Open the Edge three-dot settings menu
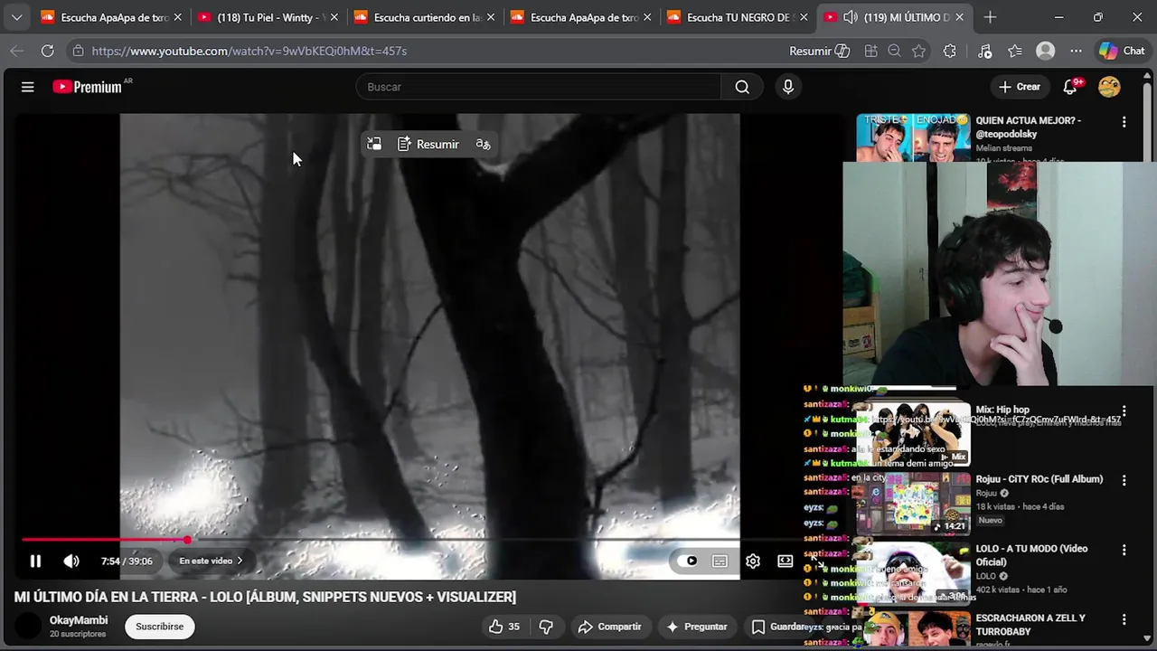 coord(1076,52)
